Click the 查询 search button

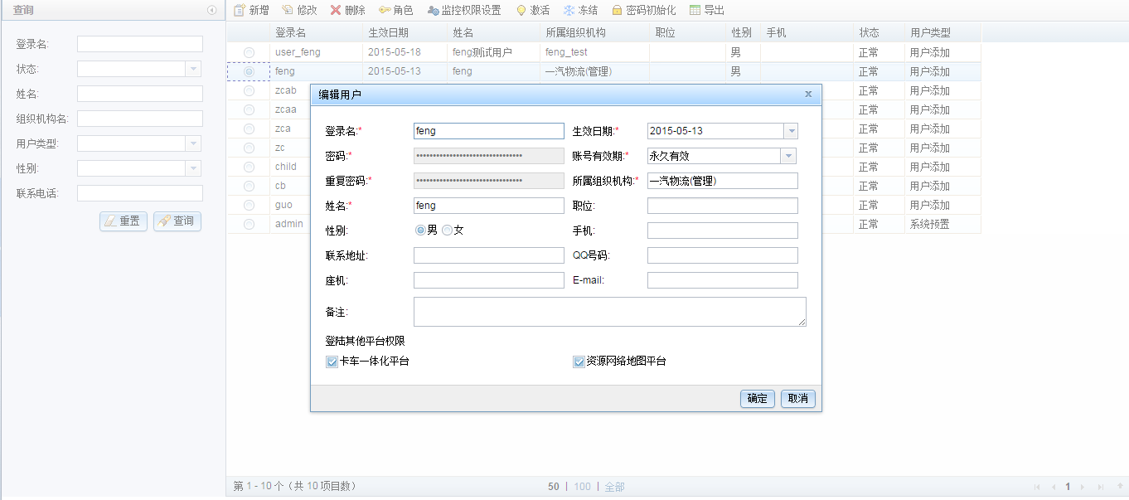click(x=177, y=221)
